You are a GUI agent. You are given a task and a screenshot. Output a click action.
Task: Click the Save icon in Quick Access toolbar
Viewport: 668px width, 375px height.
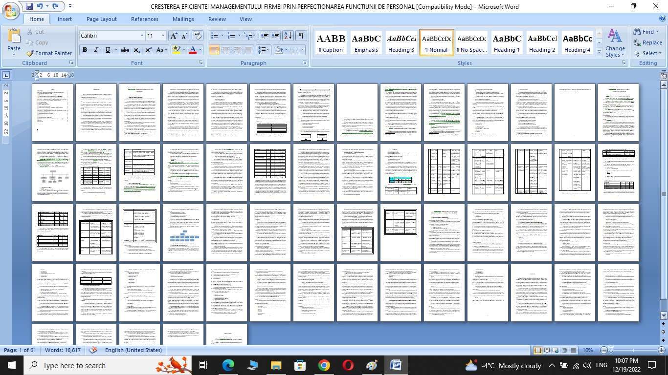pos(29,6)
